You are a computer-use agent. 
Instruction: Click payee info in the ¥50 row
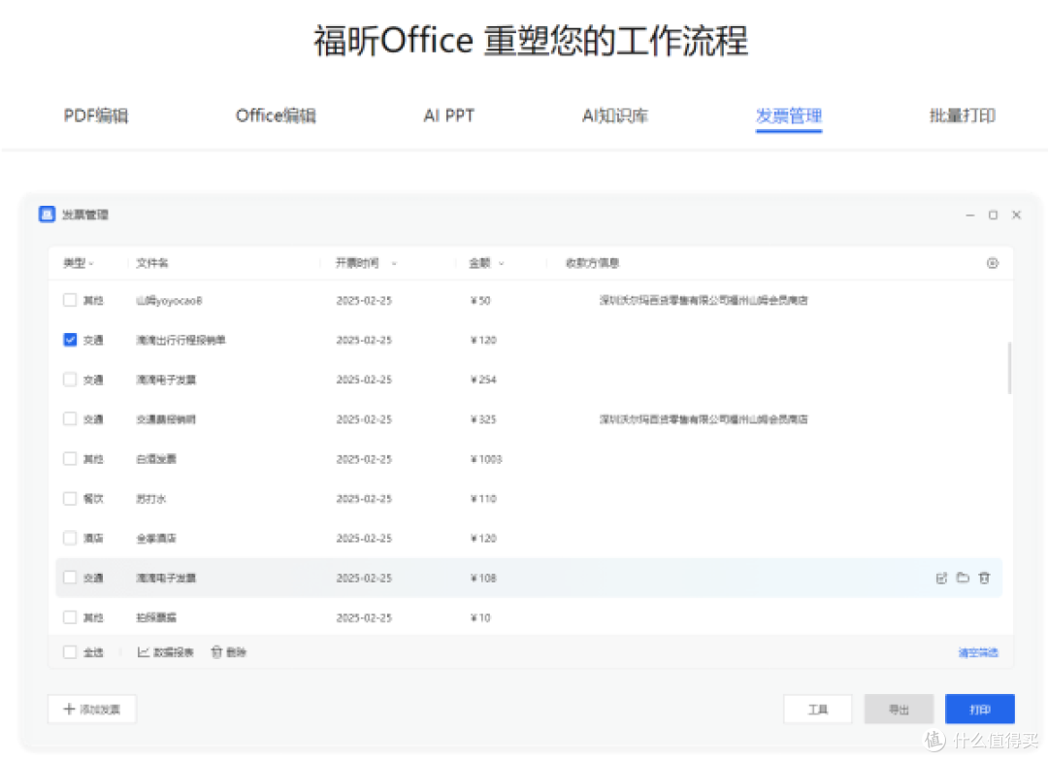click(x=704, y=301)
